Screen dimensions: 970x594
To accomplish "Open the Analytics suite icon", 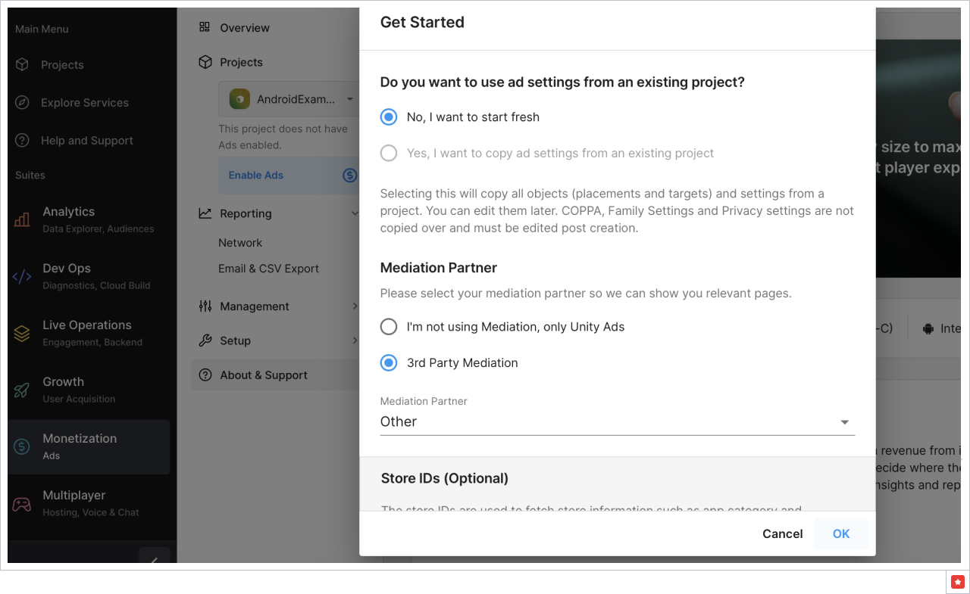I will tap(22, 219).
